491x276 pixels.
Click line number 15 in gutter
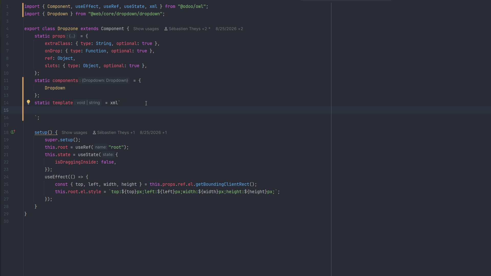[6, 110]
